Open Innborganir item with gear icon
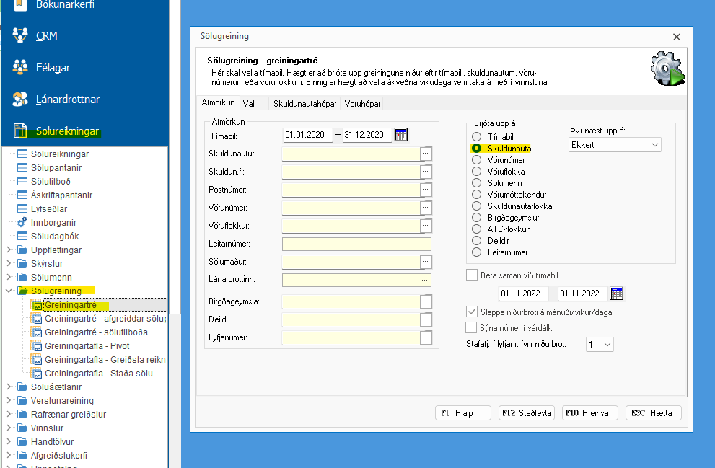This screenshot has height=468, width=715. point(22,222)
